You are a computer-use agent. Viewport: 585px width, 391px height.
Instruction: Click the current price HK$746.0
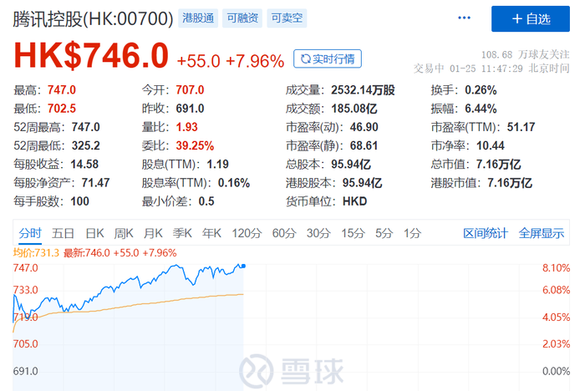point(91,56)
